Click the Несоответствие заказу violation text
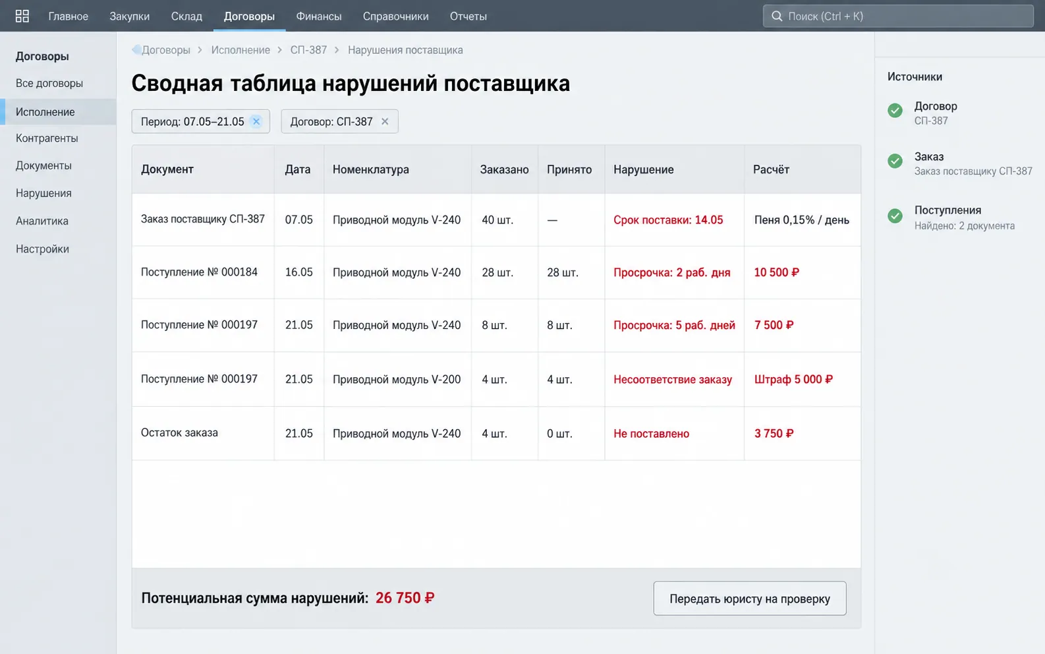 point(673,380)
